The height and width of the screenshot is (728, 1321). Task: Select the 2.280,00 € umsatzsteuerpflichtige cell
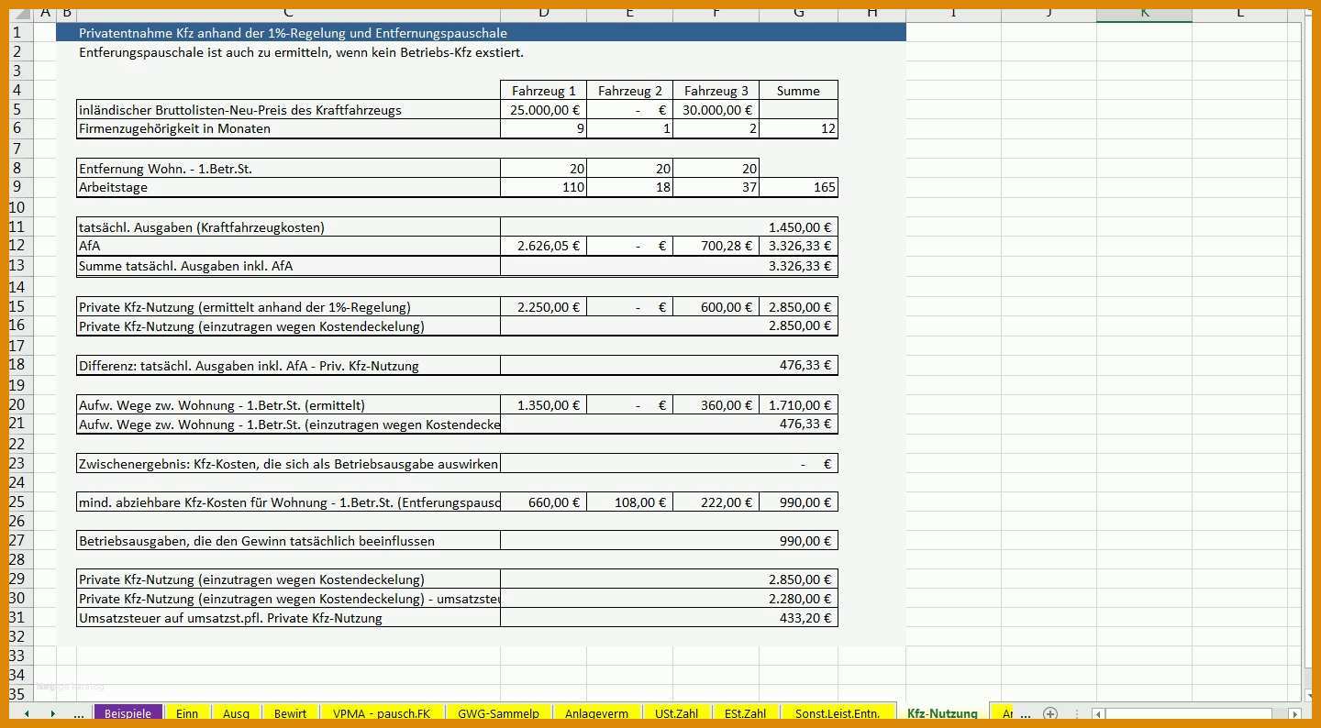[669, 599]
